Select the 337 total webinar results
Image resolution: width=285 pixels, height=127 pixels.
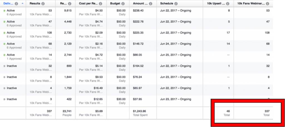click(267, 111)
